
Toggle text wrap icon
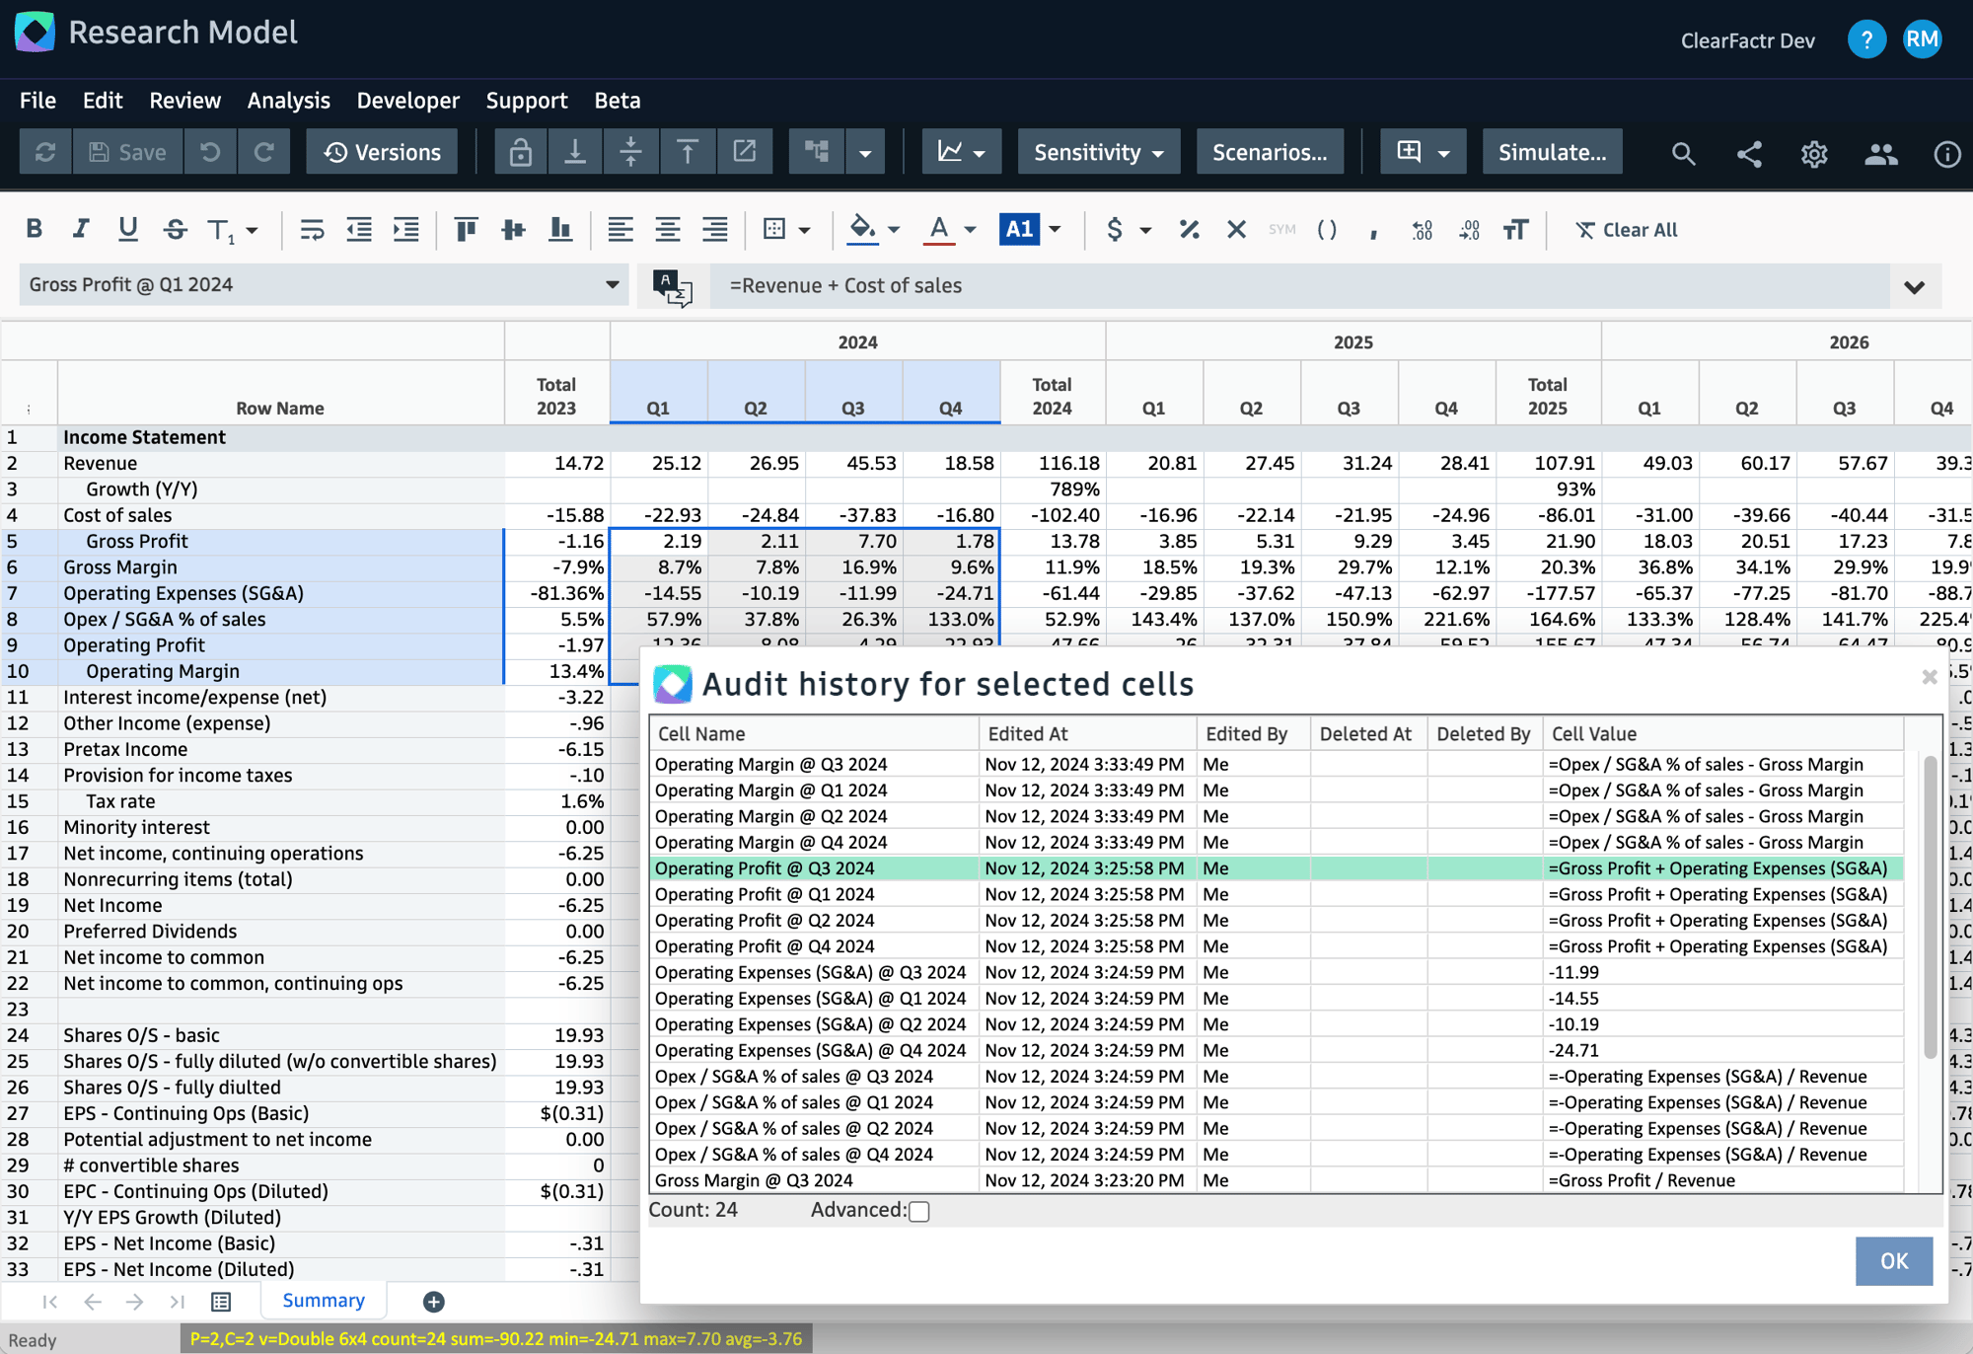click(x=312, y=229)
